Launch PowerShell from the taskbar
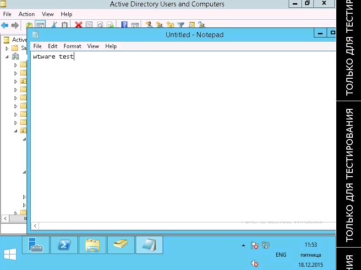This screenshot has width=361, height=270. pos(64,245)
